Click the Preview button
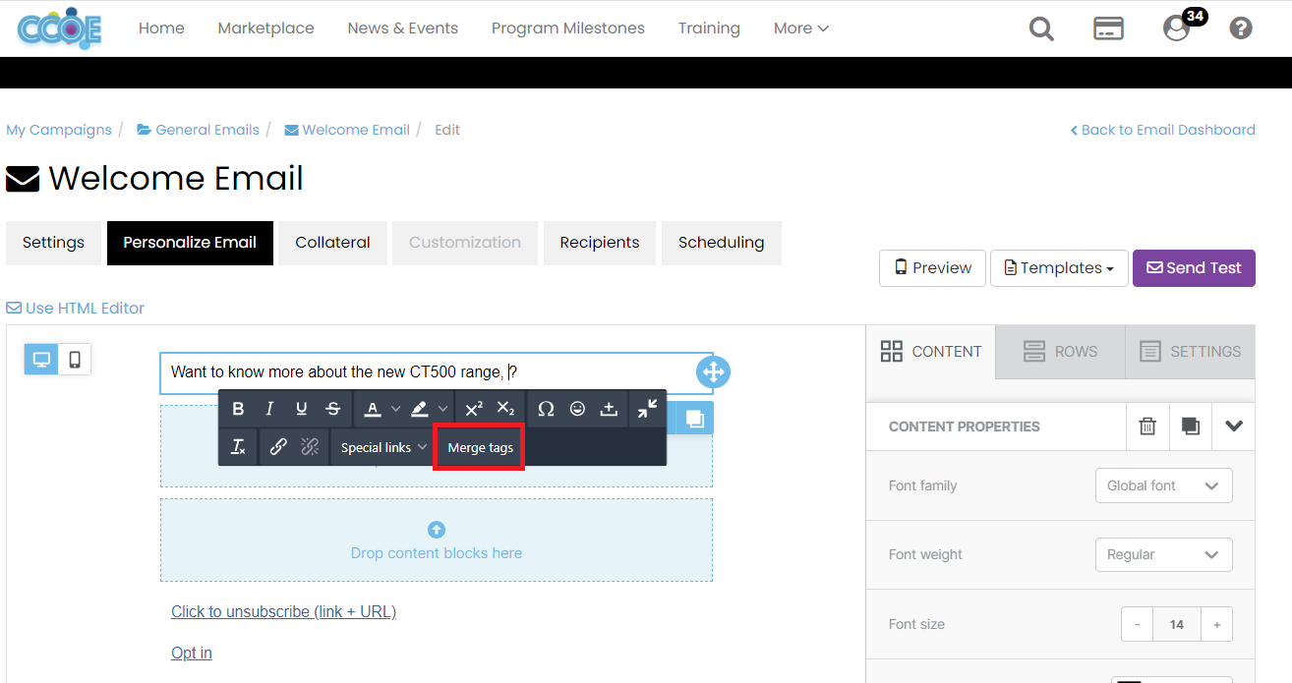Viewport: 1292px width, 683px height. point(932,267)
